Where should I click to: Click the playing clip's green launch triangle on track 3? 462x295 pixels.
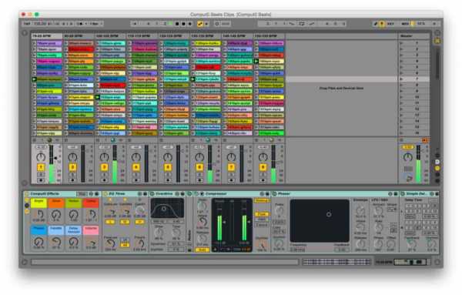(98, 97)
